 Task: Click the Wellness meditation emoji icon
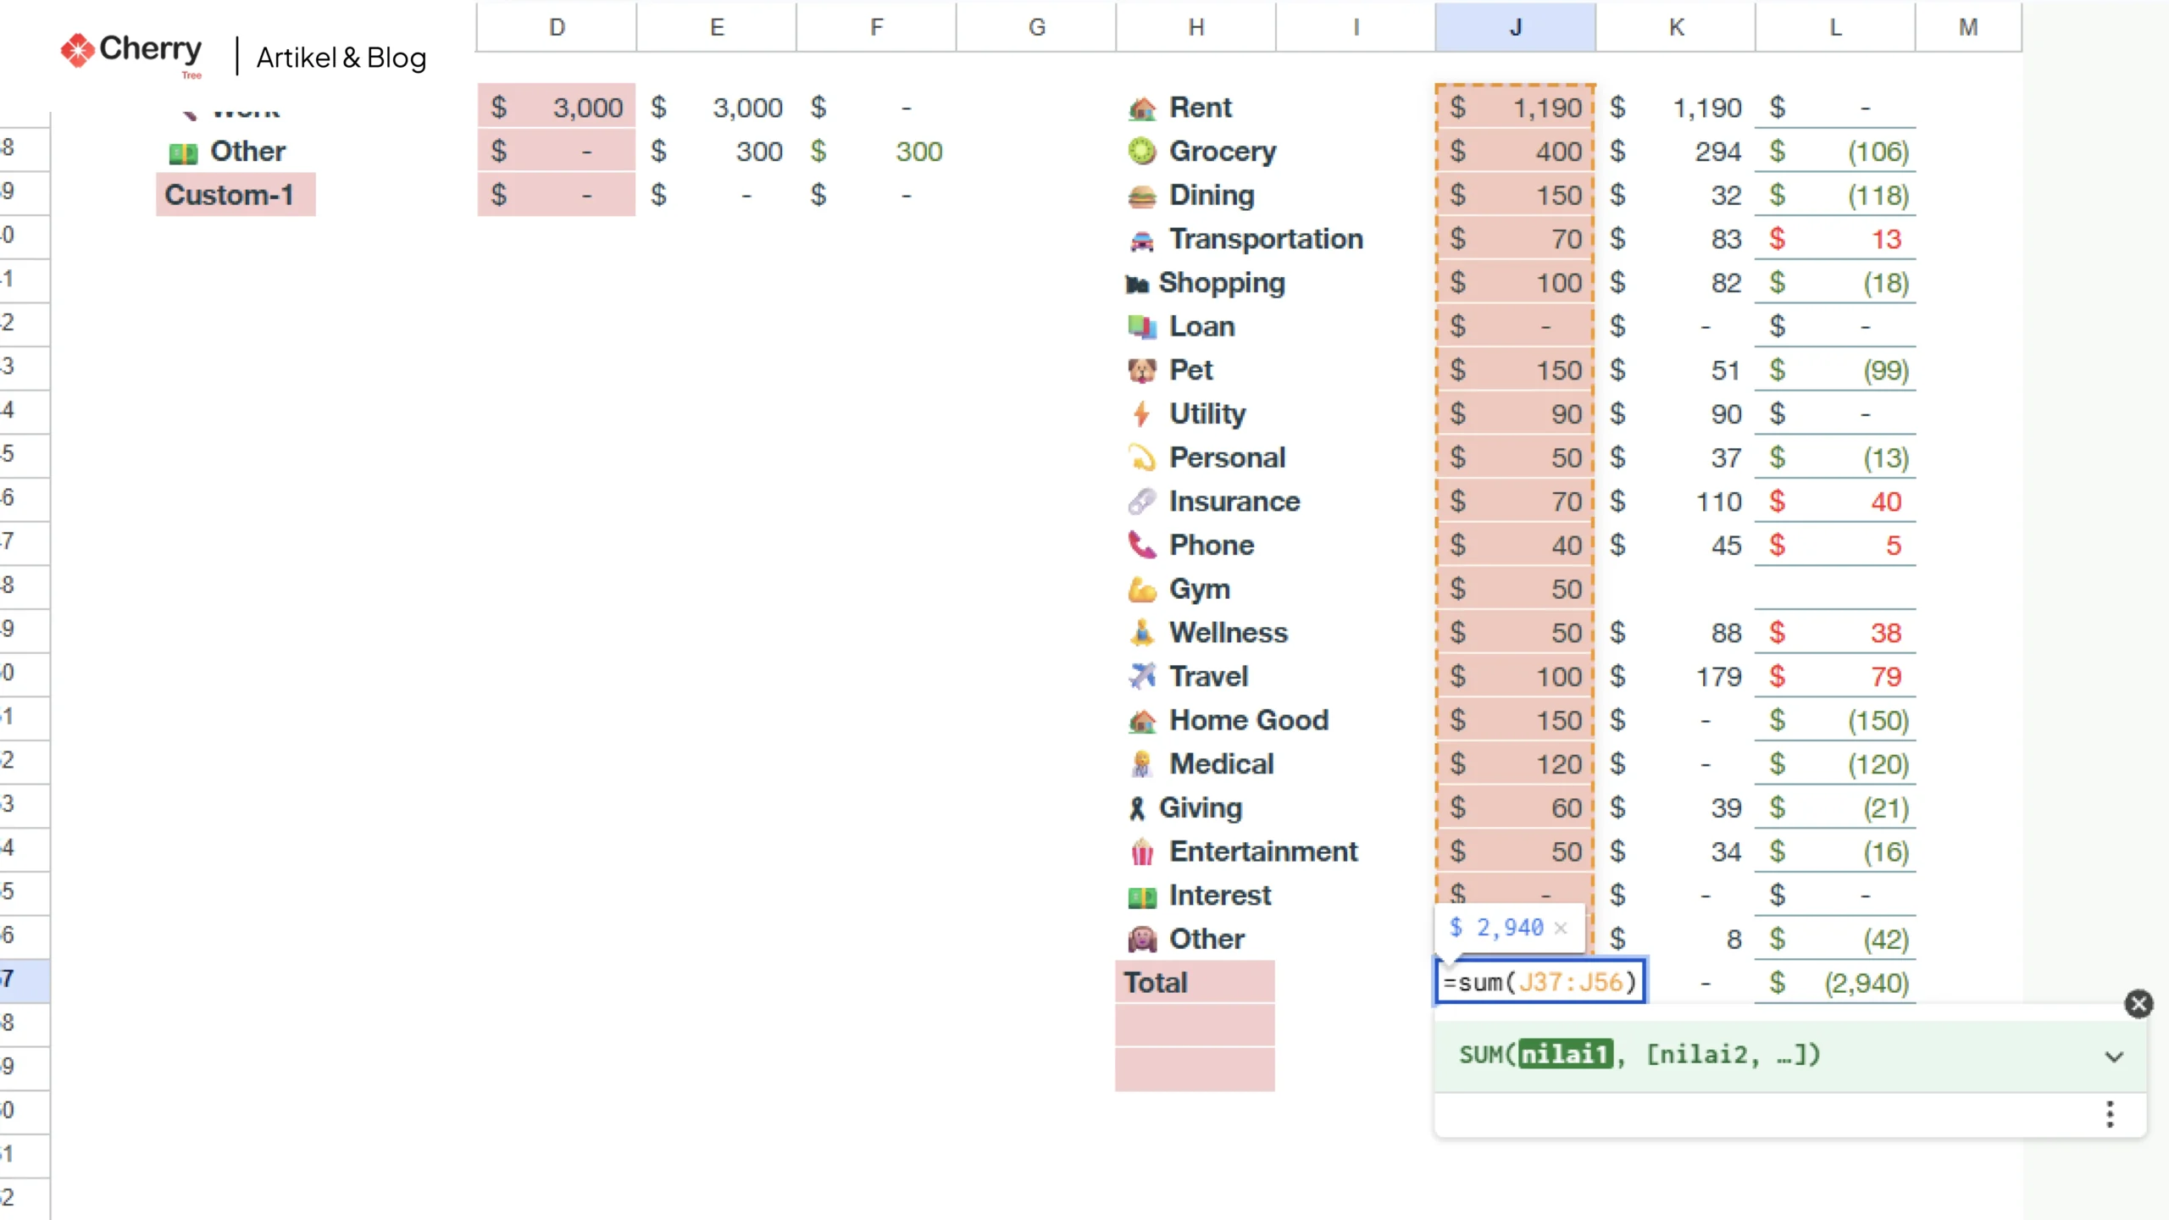click(x=1142, y=633)
